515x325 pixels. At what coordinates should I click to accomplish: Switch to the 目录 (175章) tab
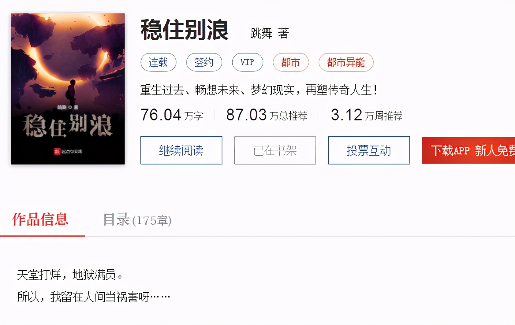click(x=137, y=220)
